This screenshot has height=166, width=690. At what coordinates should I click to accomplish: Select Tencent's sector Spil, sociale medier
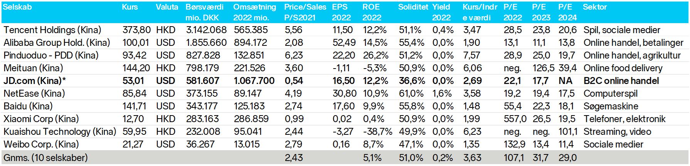(x=622, y=30)
